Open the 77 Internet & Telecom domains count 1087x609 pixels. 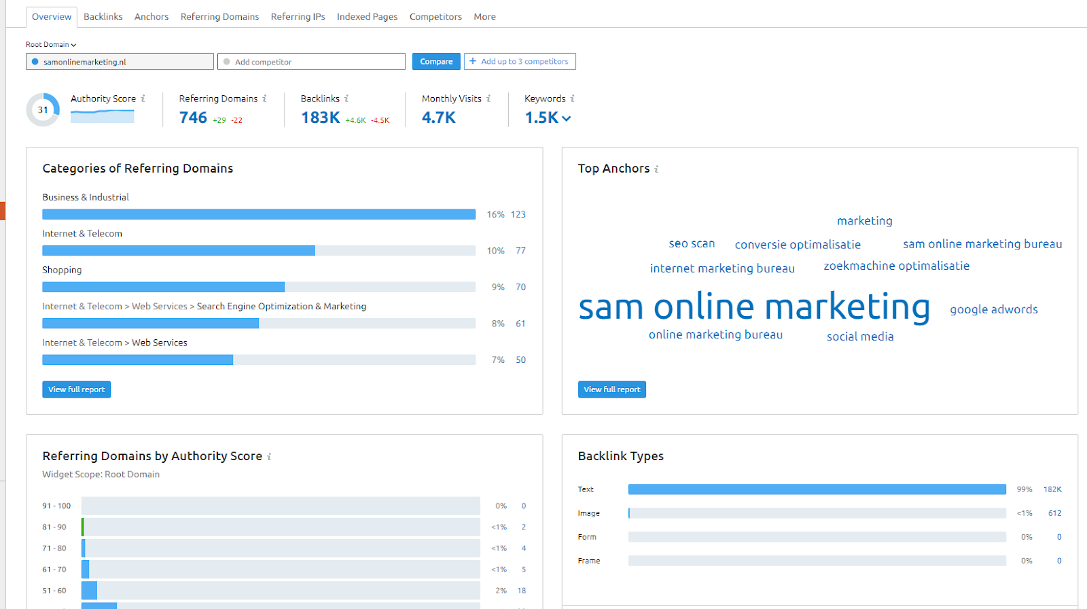(x=520, y=251)
